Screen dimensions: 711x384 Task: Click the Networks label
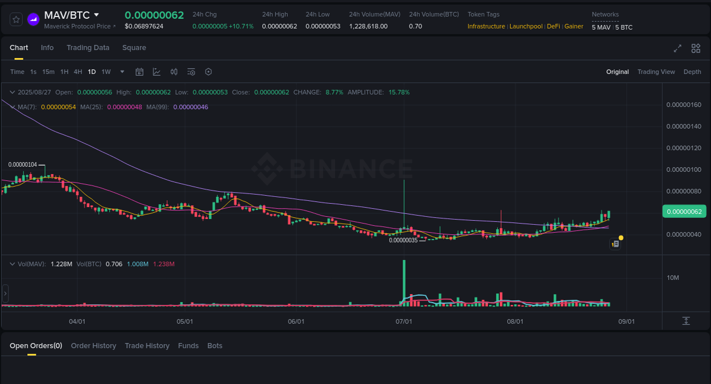point(605,14)
